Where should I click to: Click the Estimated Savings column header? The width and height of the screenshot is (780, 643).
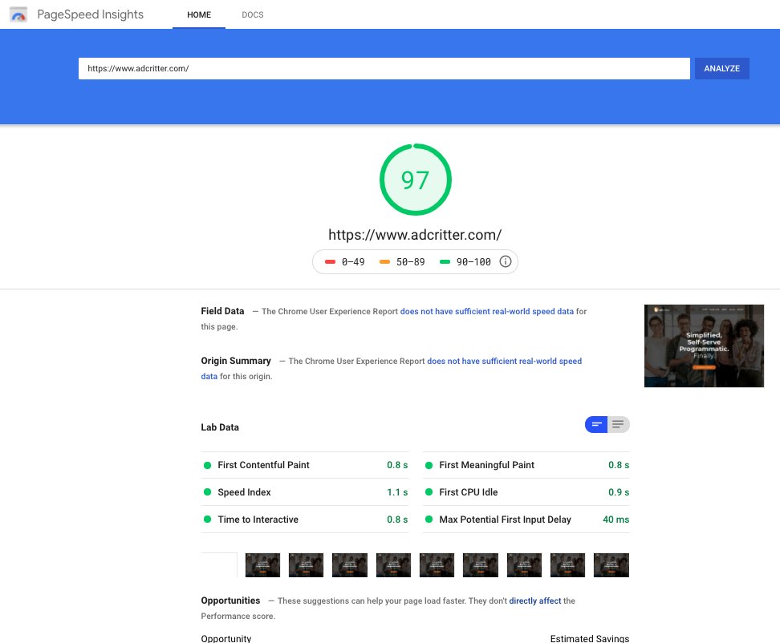tap(590, 638)
